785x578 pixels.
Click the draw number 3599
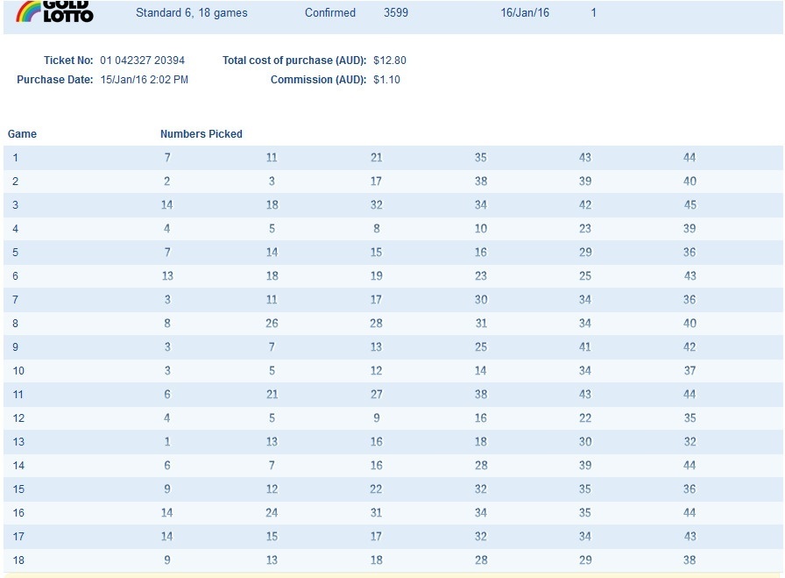coord(396,13)
